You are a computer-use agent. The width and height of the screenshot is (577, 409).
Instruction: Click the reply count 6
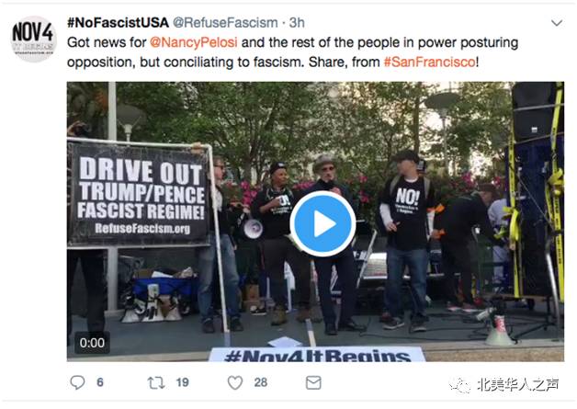click(x=100, y=382)
